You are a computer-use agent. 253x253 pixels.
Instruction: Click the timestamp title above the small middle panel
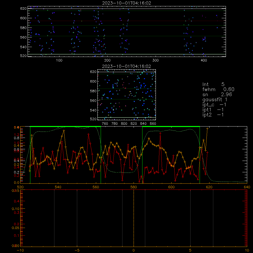pos(126,66)
